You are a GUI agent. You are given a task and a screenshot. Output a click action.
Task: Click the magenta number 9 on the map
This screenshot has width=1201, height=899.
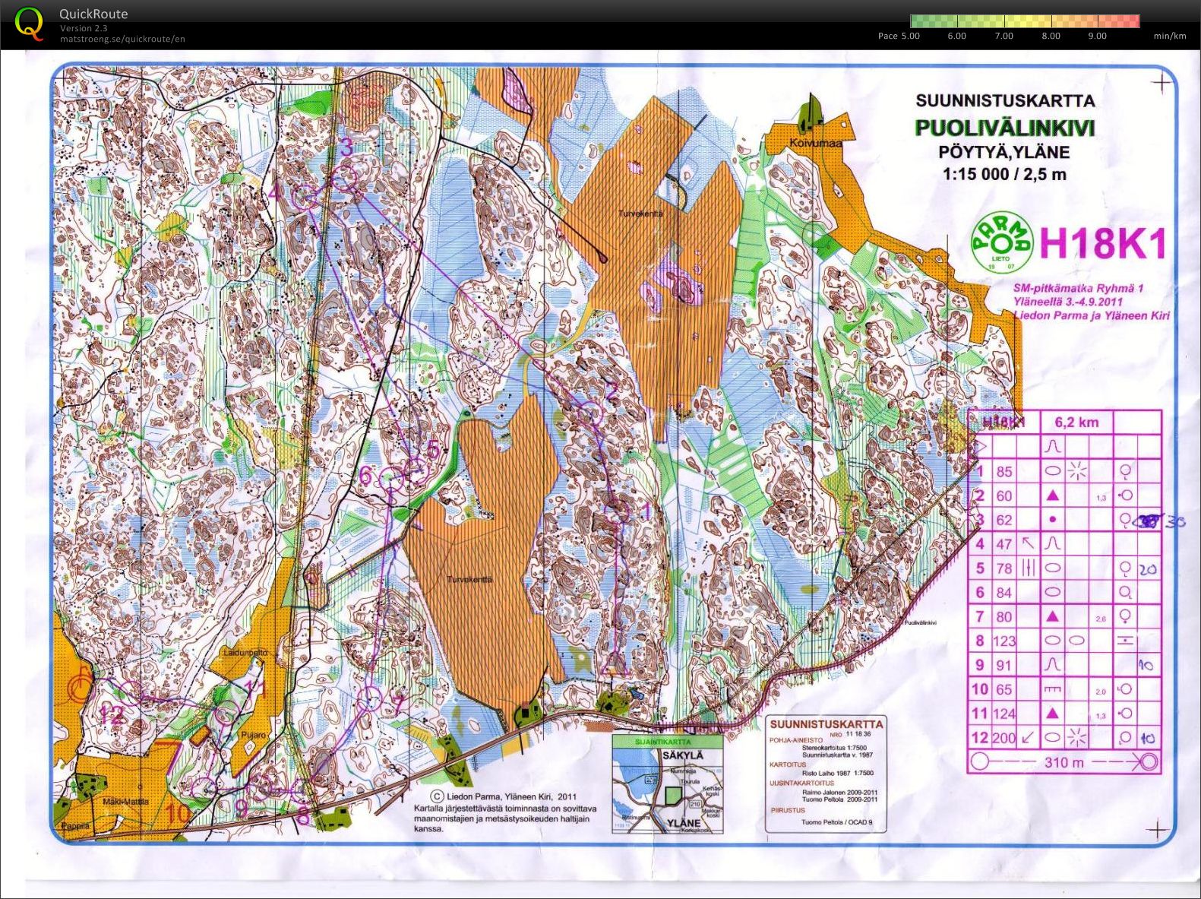coord(241,809)
